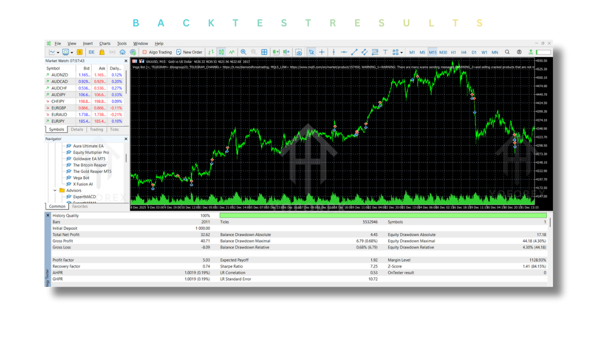Viewport: 615px width, 345px height.
Task: Select the Crosshair tool
Action: pos(322,52)
